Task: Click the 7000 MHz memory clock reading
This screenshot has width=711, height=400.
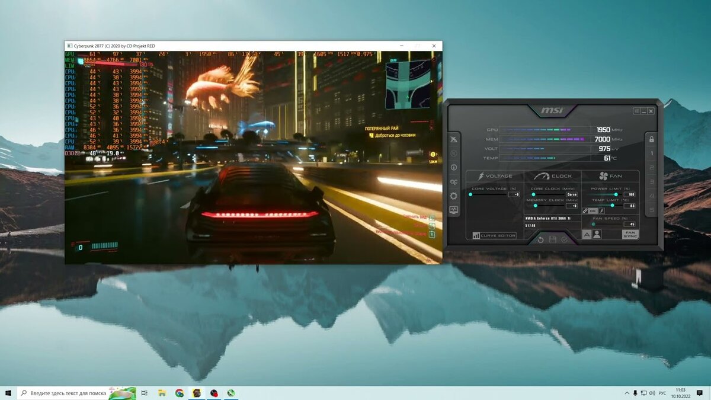Action: pyautogui.click(x=603, y=139)
